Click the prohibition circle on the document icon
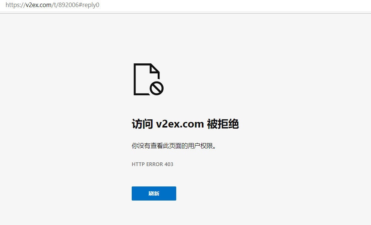Viewport: 371px width, 225px height. point(157,88)
